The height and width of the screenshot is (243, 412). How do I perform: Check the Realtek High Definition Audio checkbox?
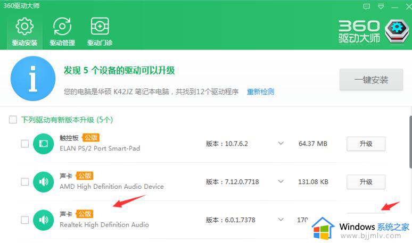point(24,220)
